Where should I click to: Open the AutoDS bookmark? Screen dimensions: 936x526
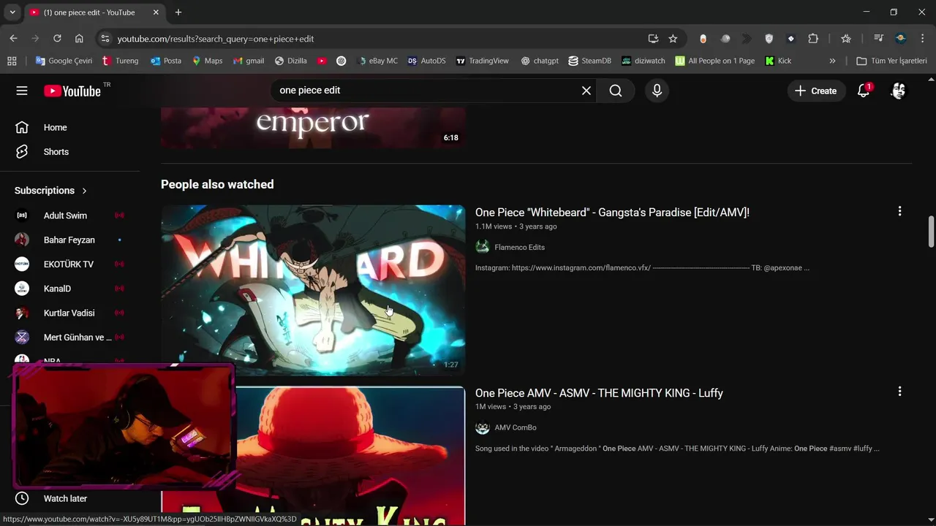(426, 61)
